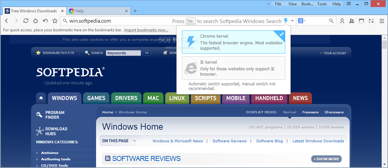Close the Help tab
Viewport: 388px width, 168px height.
126,11
